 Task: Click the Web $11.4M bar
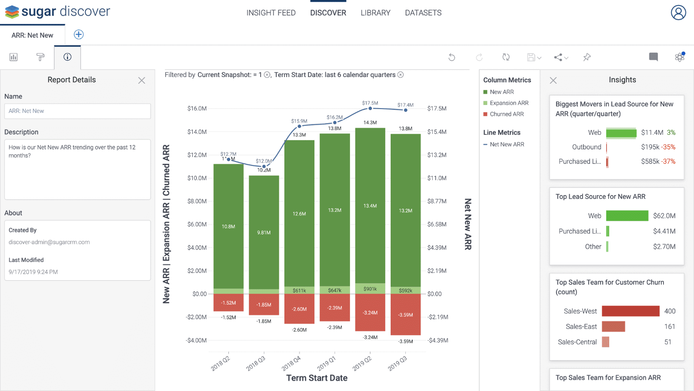[x=621, y=133]
